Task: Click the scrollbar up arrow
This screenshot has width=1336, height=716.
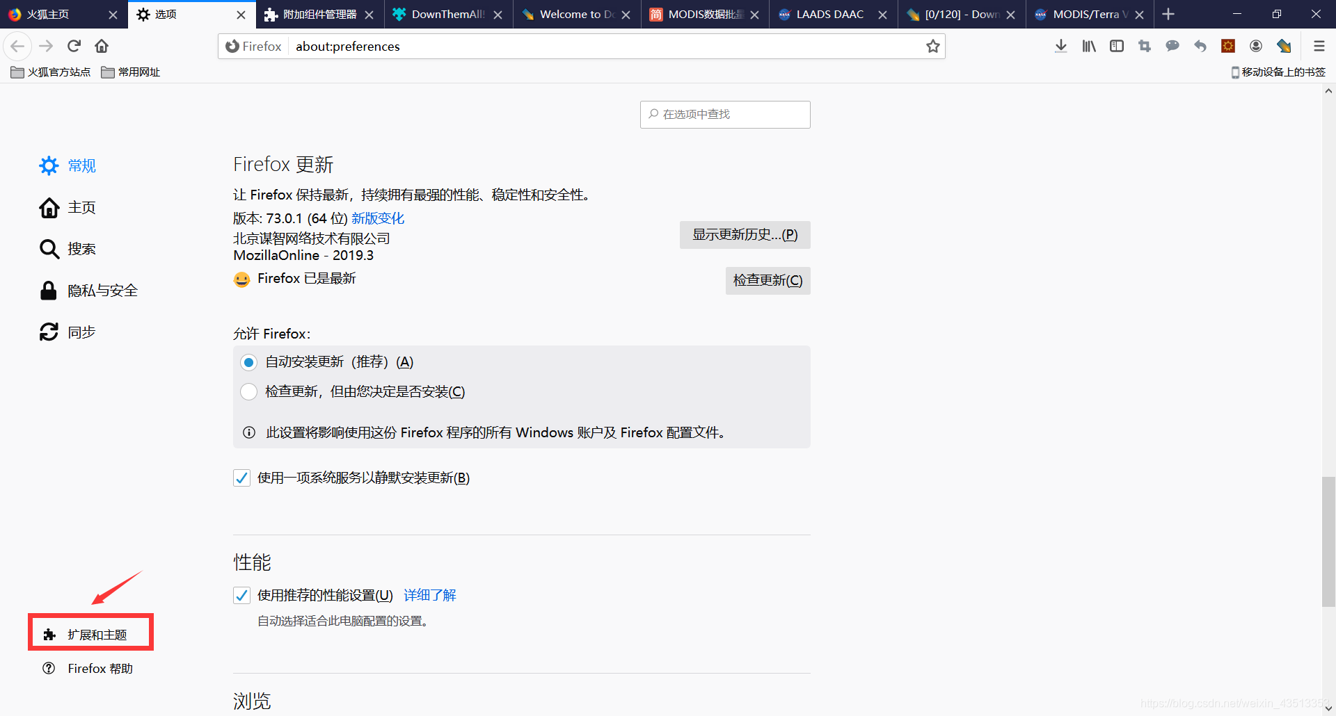Action: [x=1328, y=90]
